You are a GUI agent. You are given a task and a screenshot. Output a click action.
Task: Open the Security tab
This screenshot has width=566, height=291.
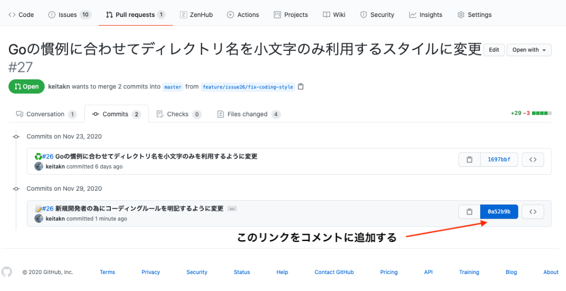tap(377, 15)
